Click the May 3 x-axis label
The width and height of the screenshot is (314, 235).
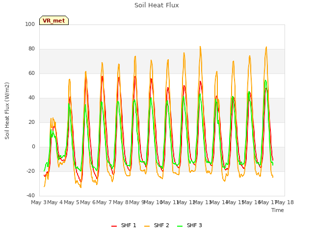(x=39, y=202)
